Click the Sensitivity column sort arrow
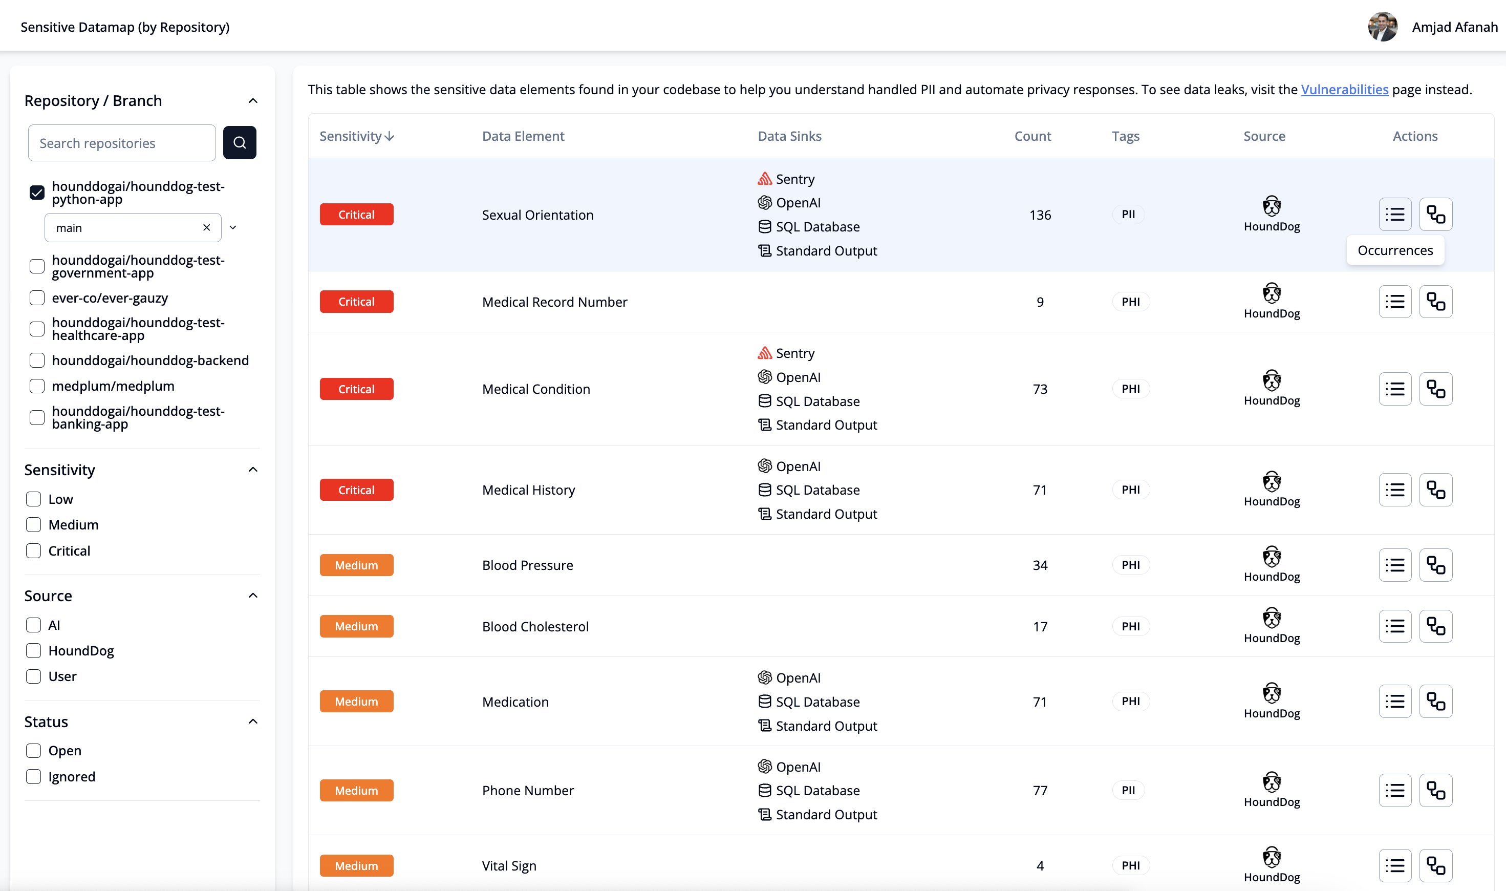1506x891 pixels. tap(390, 136)
